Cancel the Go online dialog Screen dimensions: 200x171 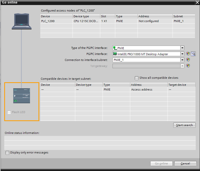185,163
